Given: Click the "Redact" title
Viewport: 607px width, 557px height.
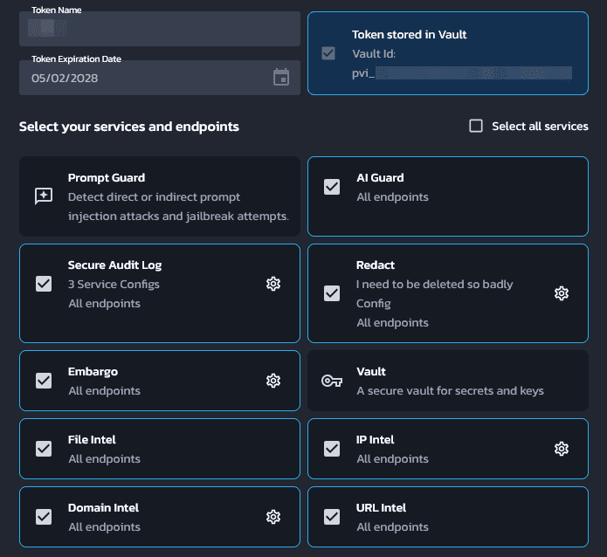Looking at the screenshot, I should click(x=375, y=265).
